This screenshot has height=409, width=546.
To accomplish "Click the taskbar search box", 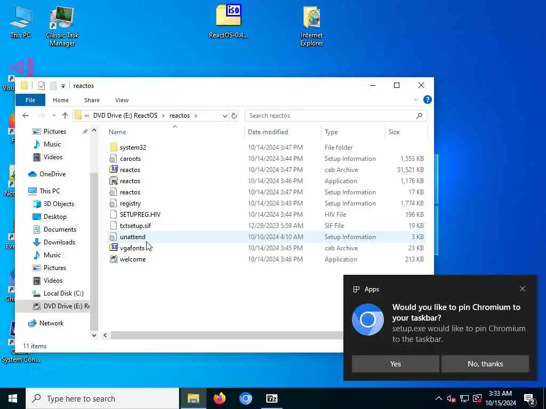I will (102, 398).
